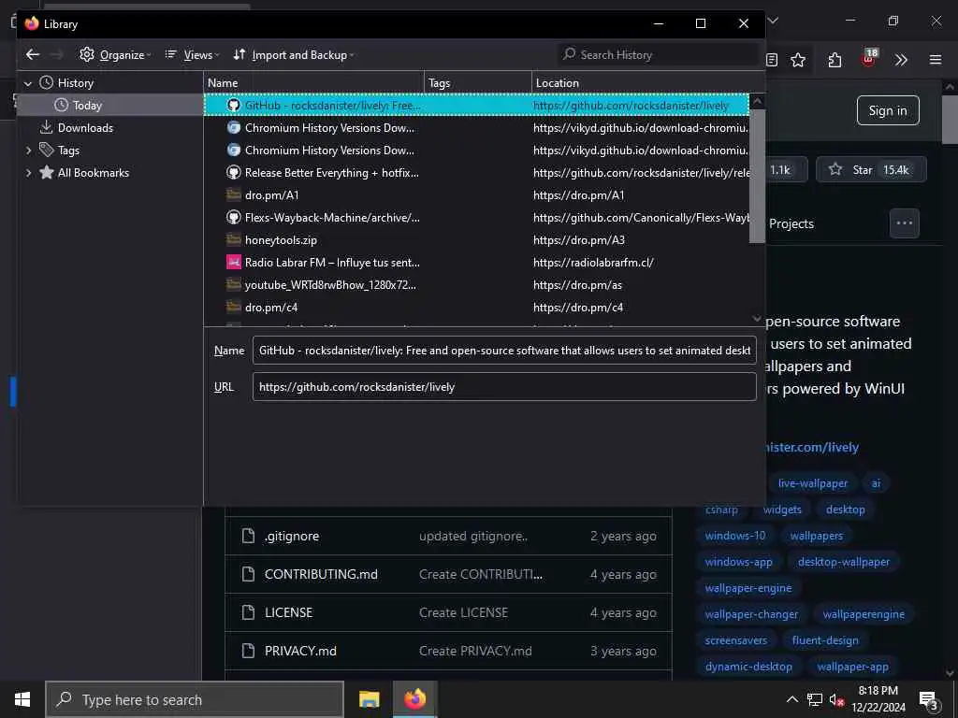Select the GitHub rocksdanister/lively history row
958x718 pixels.
pyautogui.click(x=476, y=105)
